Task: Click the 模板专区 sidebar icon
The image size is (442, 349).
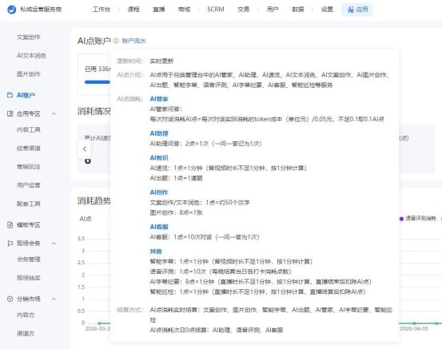Action: [x=10, y=224]
